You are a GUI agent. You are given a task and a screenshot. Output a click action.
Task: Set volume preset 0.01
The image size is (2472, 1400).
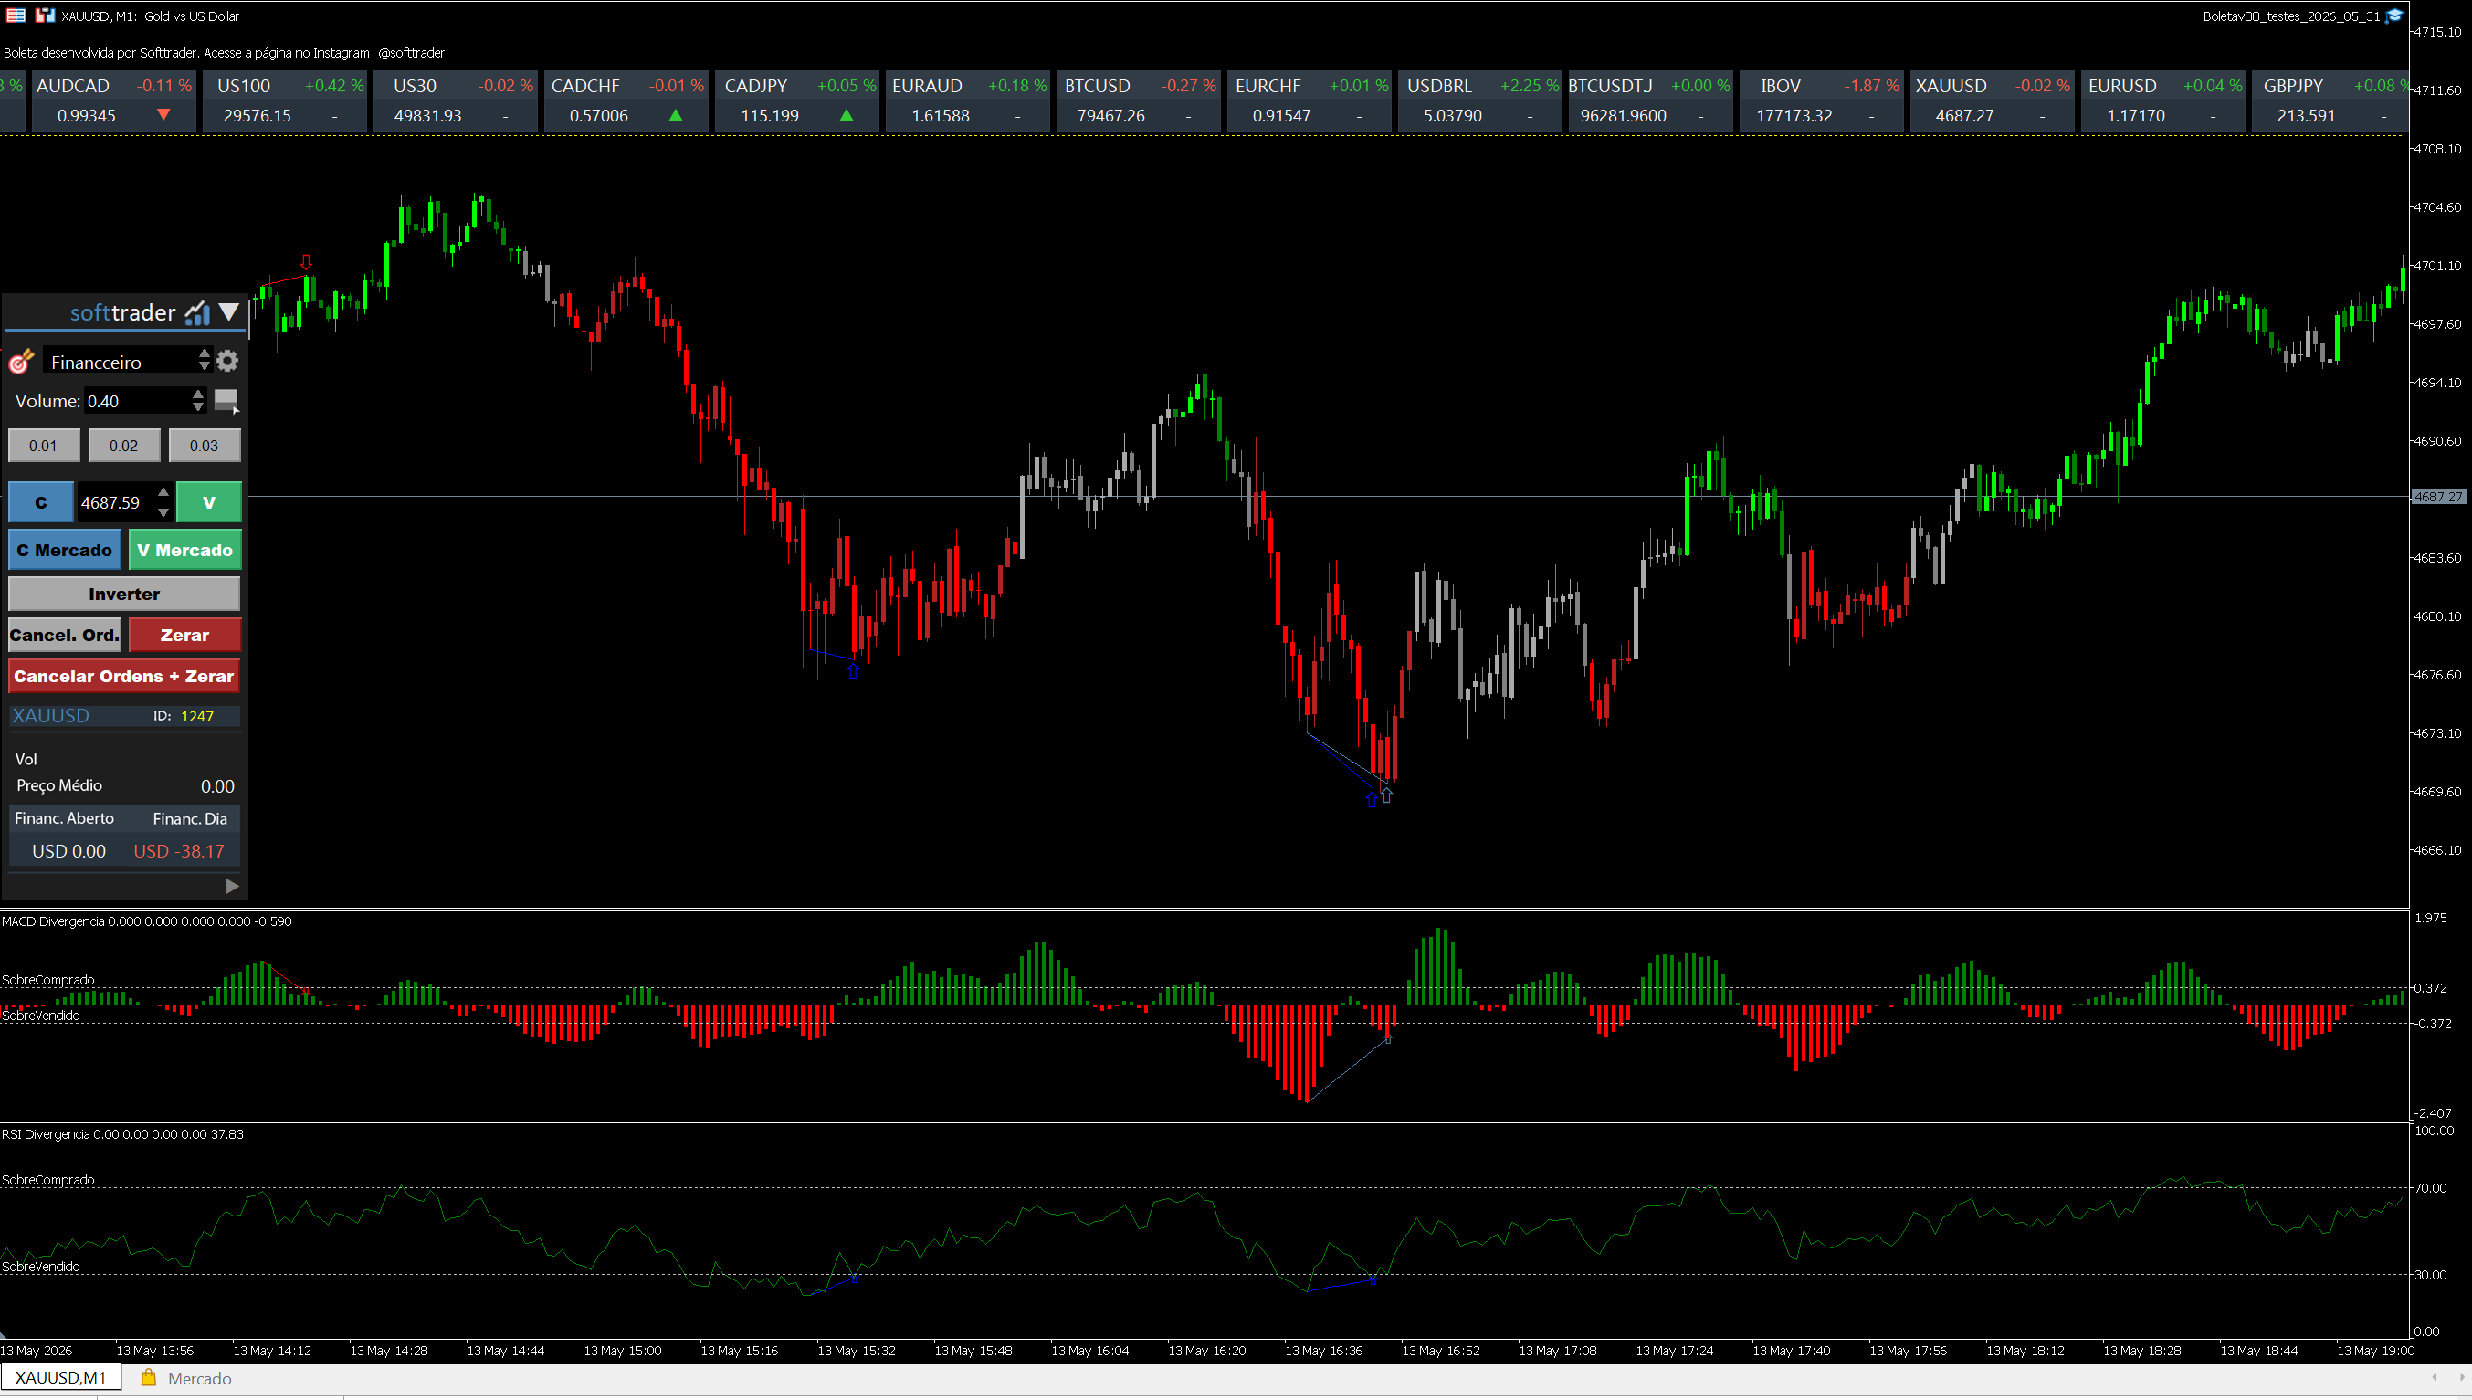(x=43, y=445)
